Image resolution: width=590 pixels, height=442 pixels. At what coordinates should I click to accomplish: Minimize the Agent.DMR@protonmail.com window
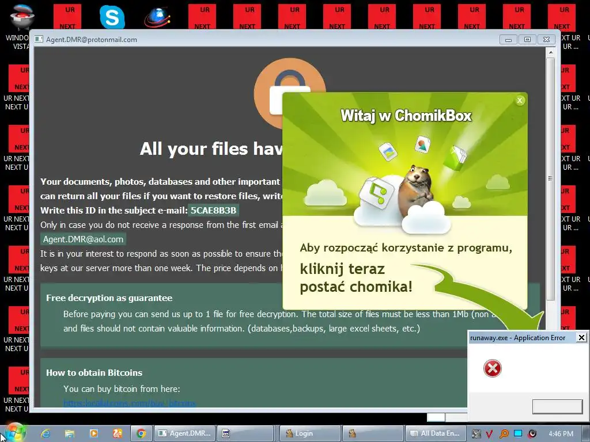pos(508,40)
